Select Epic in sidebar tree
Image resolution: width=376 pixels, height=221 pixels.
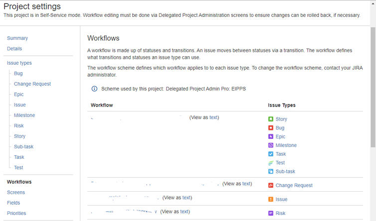[19, 95]
